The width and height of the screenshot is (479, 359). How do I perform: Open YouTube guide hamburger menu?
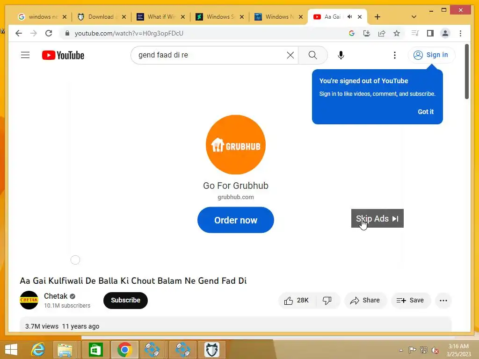tap(25, 55)
